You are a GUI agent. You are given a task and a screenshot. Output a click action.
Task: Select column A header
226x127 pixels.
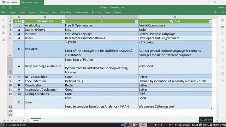pos(19,17)
